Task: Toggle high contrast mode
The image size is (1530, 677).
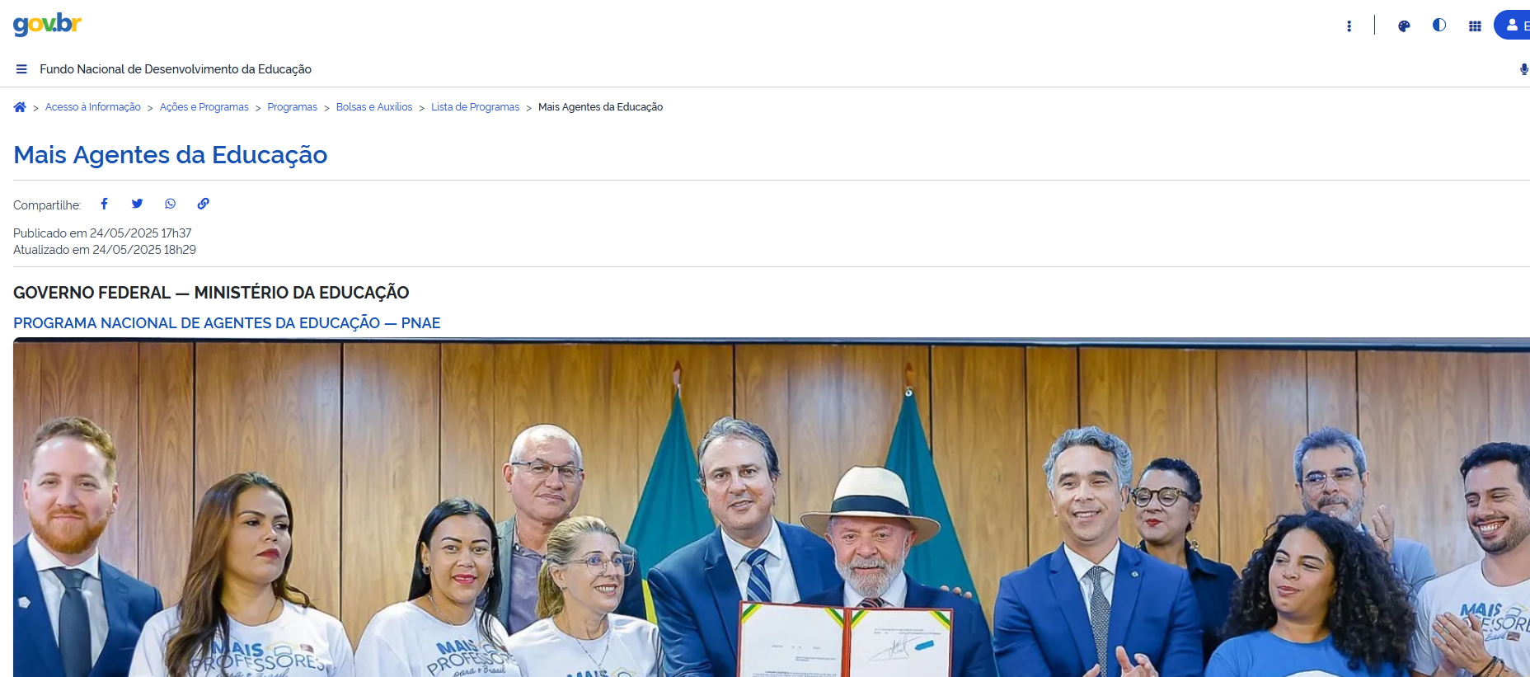Action: click(x=1439, y=25)
